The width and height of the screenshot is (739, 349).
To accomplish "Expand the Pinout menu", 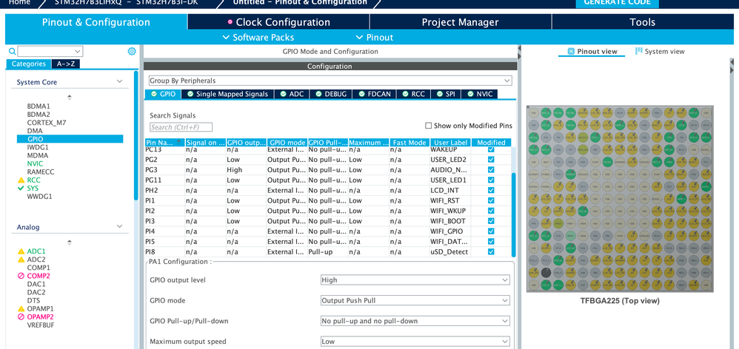I will (374, 38).
